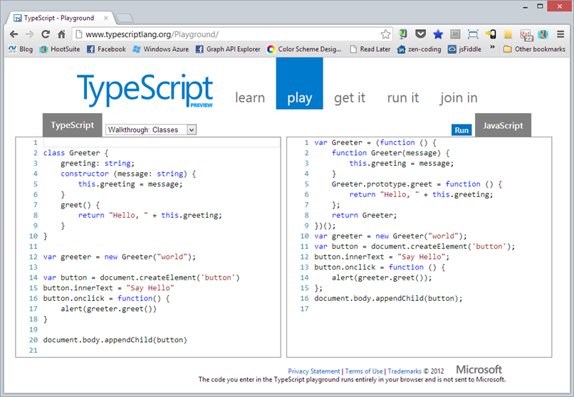
Task: Click 'button.innerText = "Say Hello"' in TypeScript editor
Action: [108, 288]
